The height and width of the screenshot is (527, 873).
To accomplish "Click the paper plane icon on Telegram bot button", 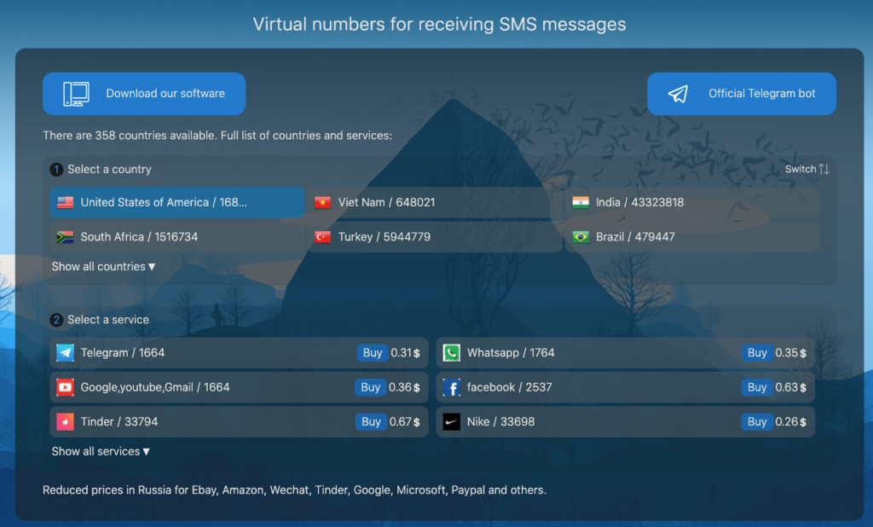I will pyautogui.click(x=678, y=94).
